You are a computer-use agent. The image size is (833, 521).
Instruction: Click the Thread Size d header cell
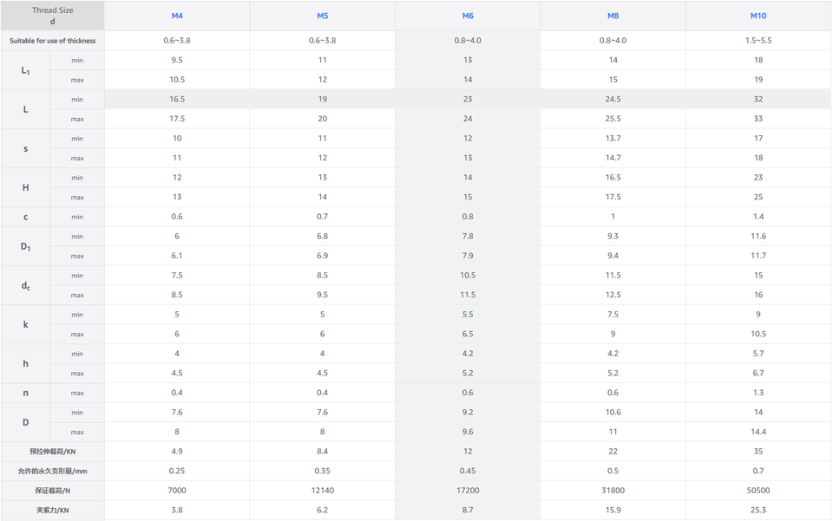pyautogui.click(x=52, y=16)
